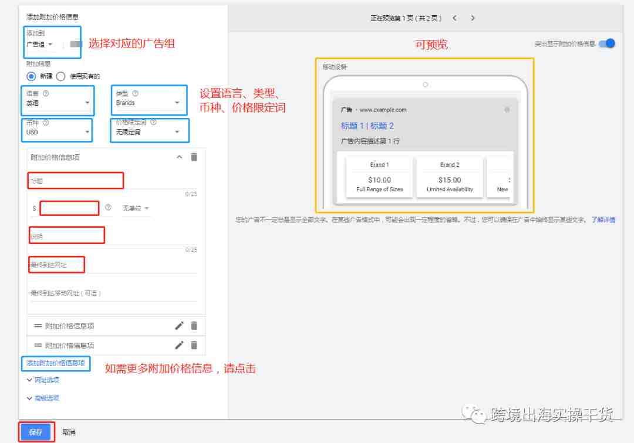Click the 标题 1 | 标题 2 preview headline

[x=367, y=126]
